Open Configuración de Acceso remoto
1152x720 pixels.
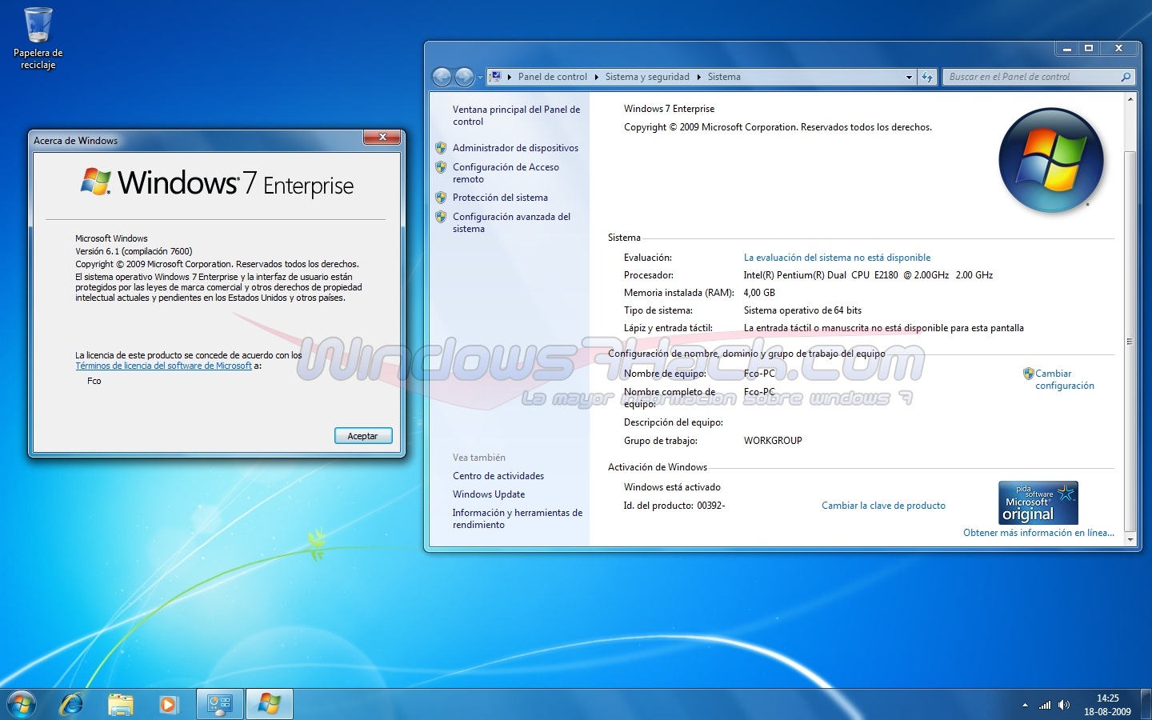tap(506, 173)
